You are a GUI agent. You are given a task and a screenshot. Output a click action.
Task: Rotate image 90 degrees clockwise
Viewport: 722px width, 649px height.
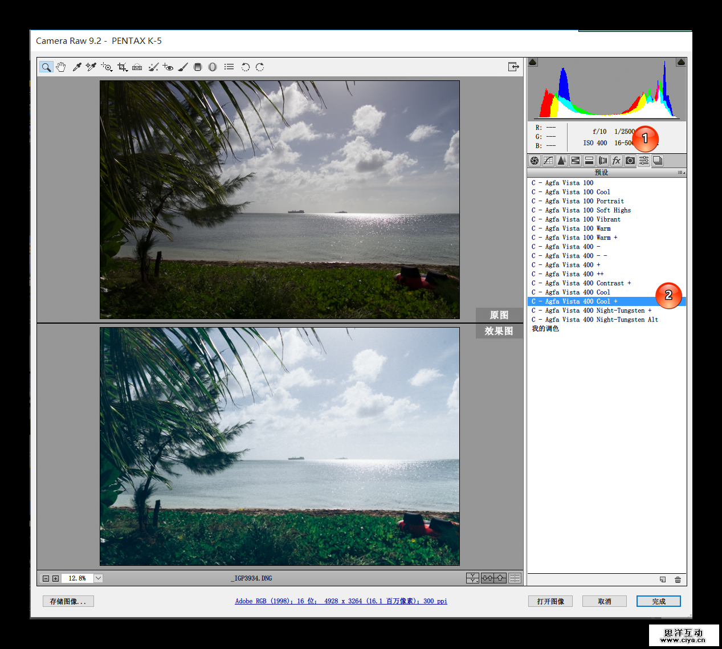tap(260, 67)
